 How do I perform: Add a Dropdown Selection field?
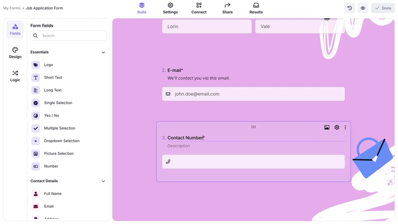[62, 141]
